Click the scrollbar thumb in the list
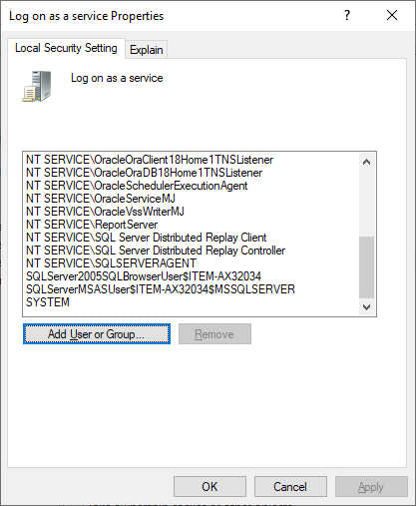The height and width of the screenshot is (506, 416). pyautogui.click(x=367, y=267)
